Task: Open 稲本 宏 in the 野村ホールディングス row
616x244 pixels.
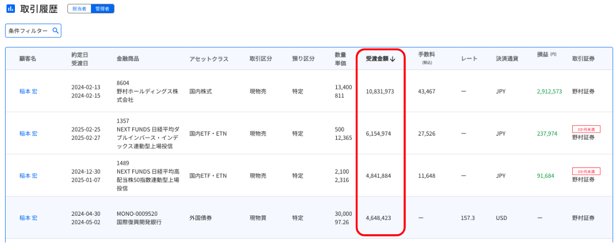Action: click(x=28, y=91)
